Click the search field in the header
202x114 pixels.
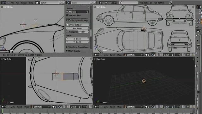pyautogui.click(x=128, y=3)
